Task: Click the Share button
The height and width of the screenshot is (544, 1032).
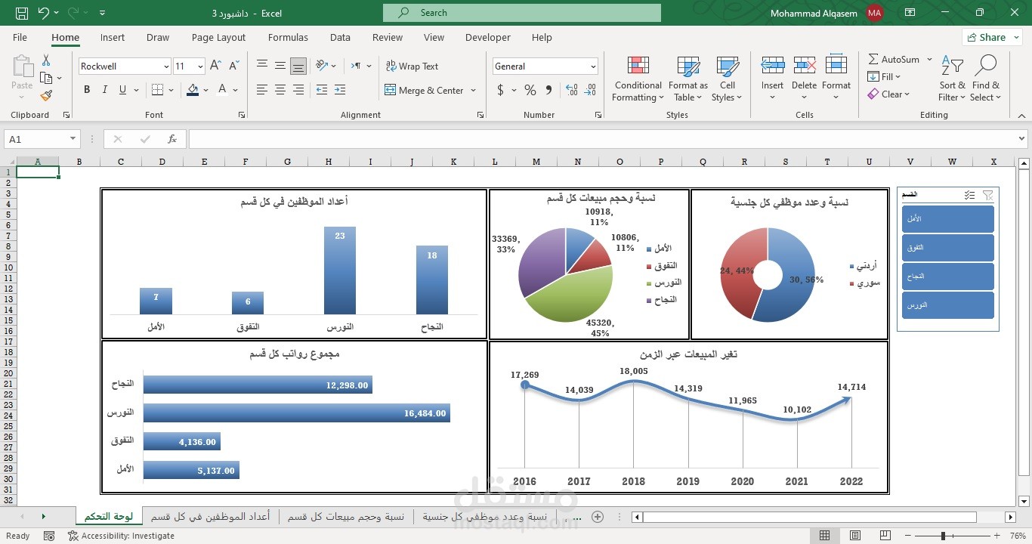Action: click(992, 37)
